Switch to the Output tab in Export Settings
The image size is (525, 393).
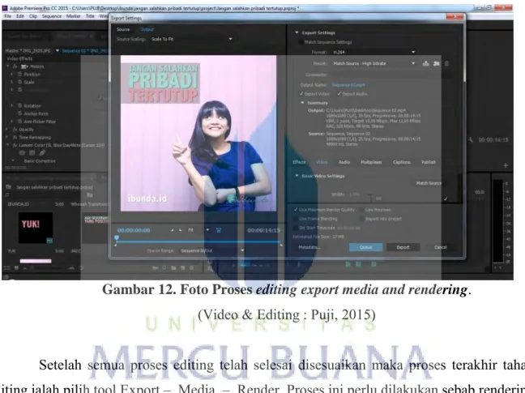coord(147,29)
